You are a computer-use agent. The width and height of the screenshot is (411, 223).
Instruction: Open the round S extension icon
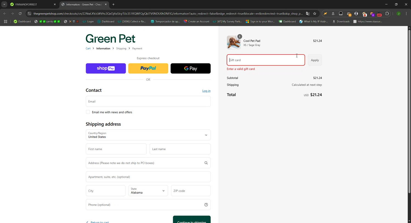356,13
